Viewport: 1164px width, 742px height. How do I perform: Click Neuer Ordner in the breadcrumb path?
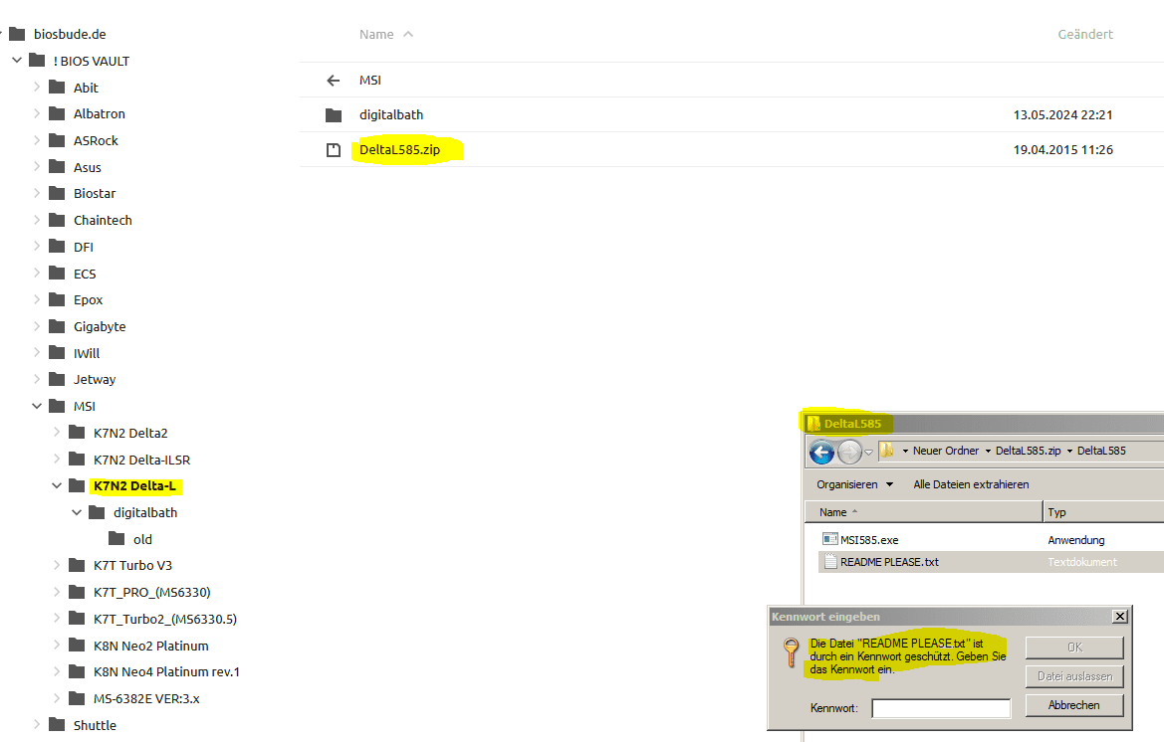[946, 451]
